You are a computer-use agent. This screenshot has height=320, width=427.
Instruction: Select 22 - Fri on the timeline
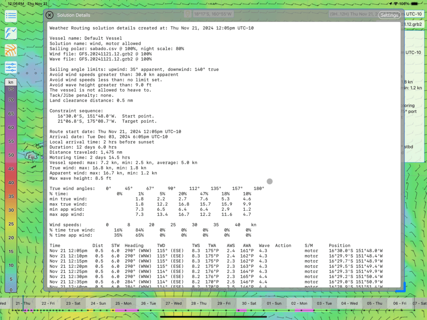(x=48, y=304)
